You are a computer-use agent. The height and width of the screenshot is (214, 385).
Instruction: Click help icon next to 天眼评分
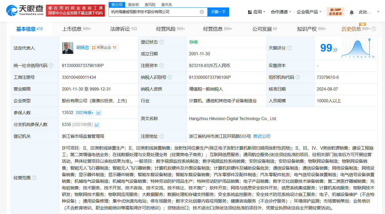click(x=289, y=48)
